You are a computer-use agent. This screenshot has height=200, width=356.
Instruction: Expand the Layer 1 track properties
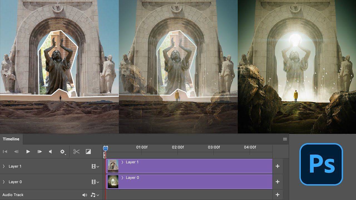coord(4,166)
